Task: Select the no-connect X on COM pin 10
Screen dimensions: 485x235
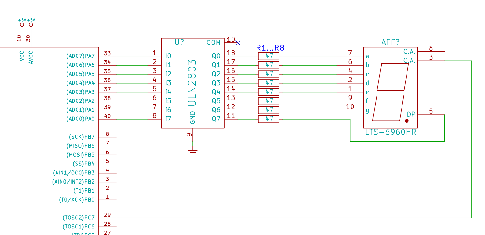Action: coord(237,43)
